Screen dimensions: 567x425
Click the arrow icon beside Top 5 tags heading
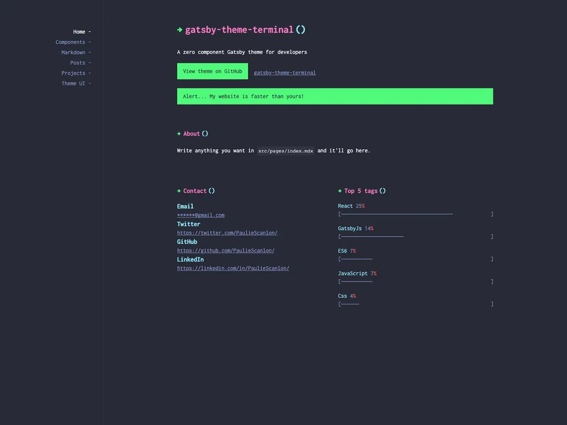point(341,190)
